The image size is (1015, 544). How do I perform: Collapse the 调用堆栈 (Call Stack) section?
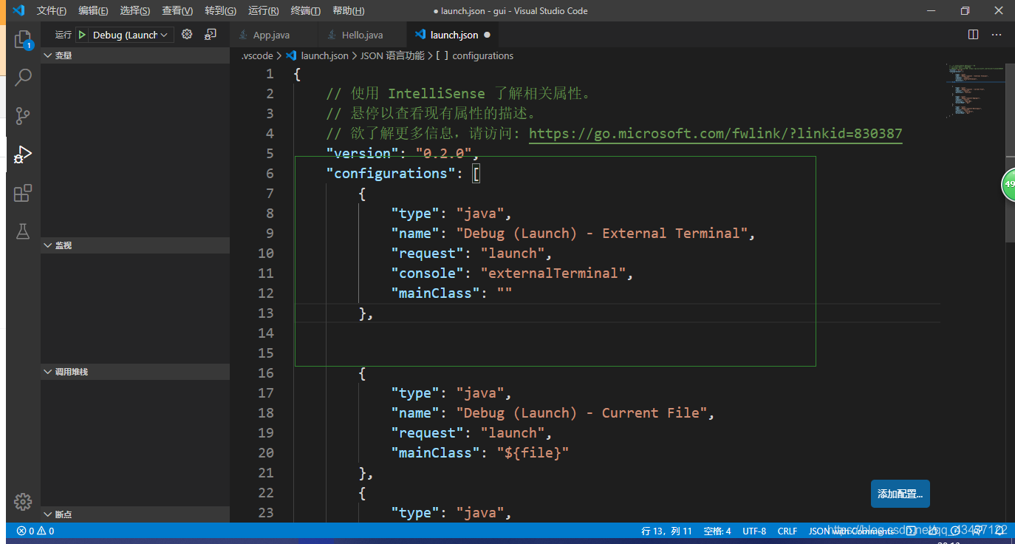point(135,372)
